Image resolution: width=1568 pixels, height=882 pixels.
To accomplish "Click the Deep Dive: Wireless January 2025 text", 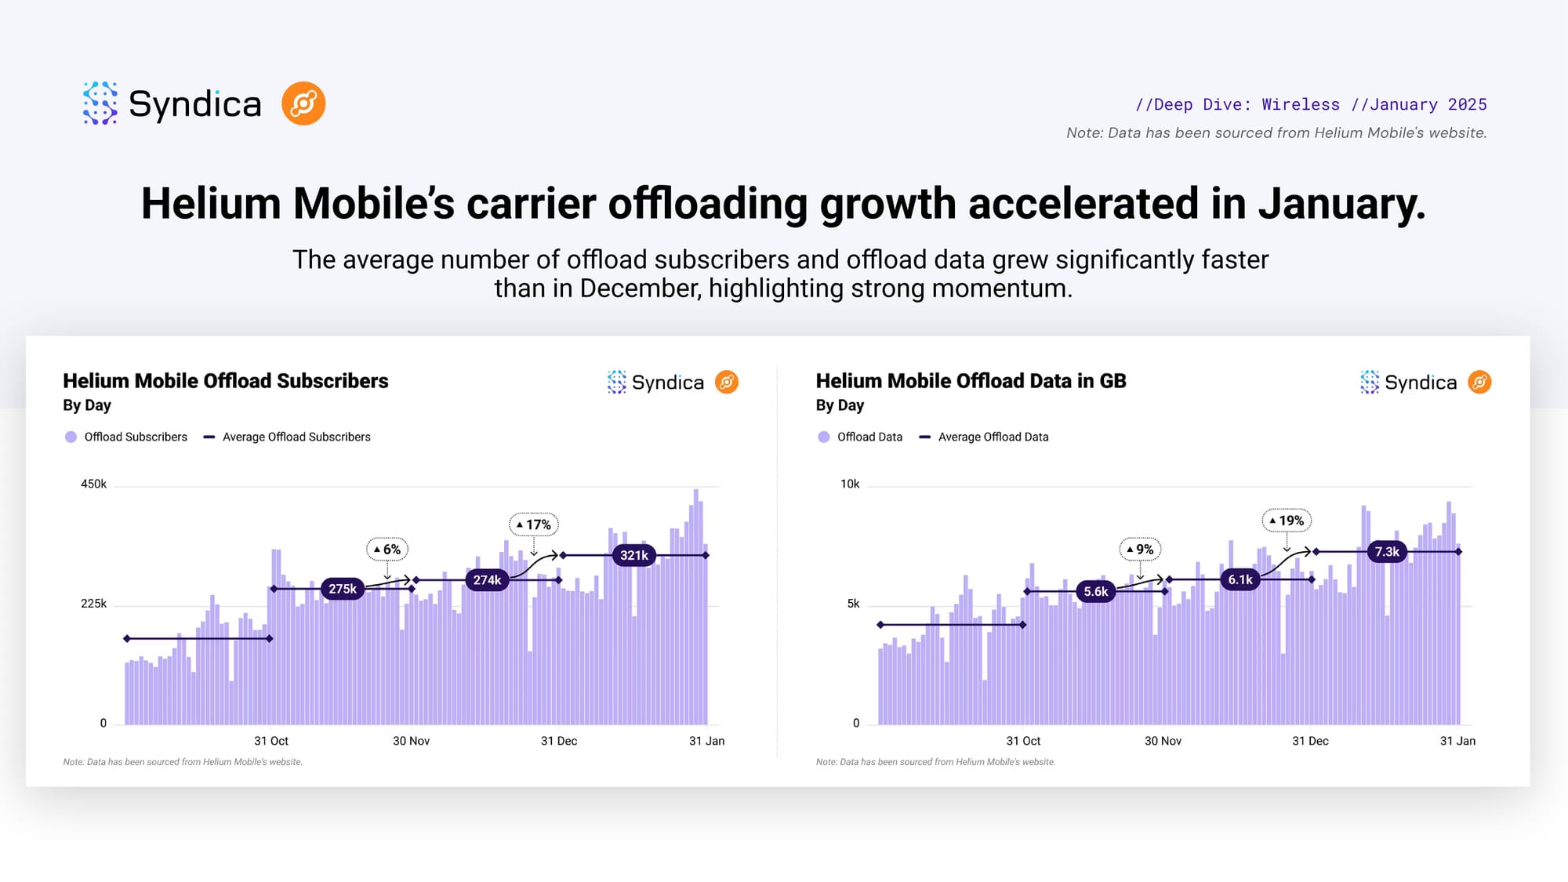I will point(1311,104).
